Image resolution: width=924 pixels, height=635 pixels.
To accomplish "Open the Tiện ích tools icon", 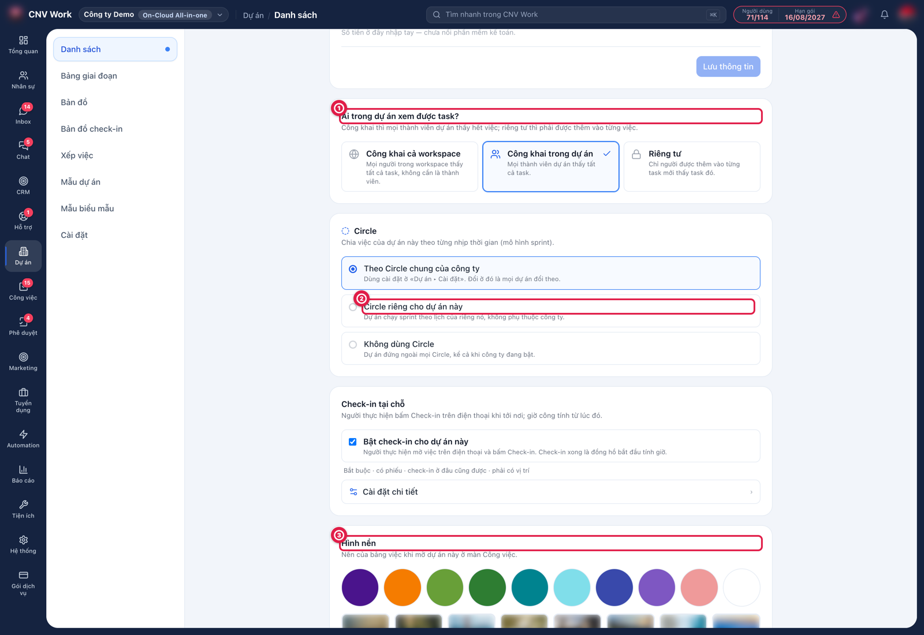I will 23,509.
